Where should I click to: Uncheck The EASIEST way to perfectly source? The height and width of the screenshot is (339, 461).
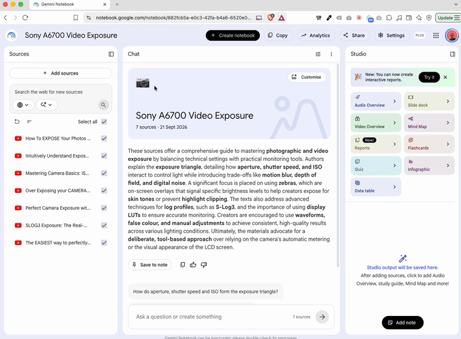104,243
